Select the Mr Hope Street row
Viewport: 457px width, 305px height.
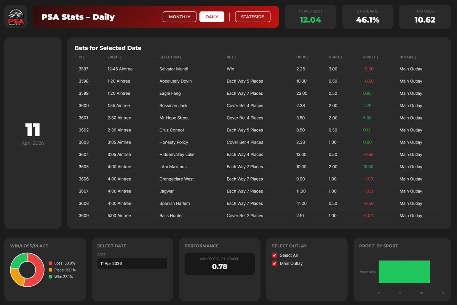259,118
